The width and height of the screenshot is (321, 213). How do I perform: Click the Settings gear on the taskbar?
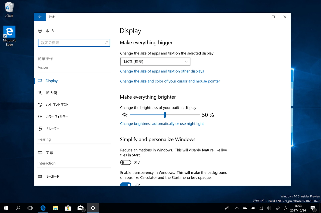tap(93, 208)
